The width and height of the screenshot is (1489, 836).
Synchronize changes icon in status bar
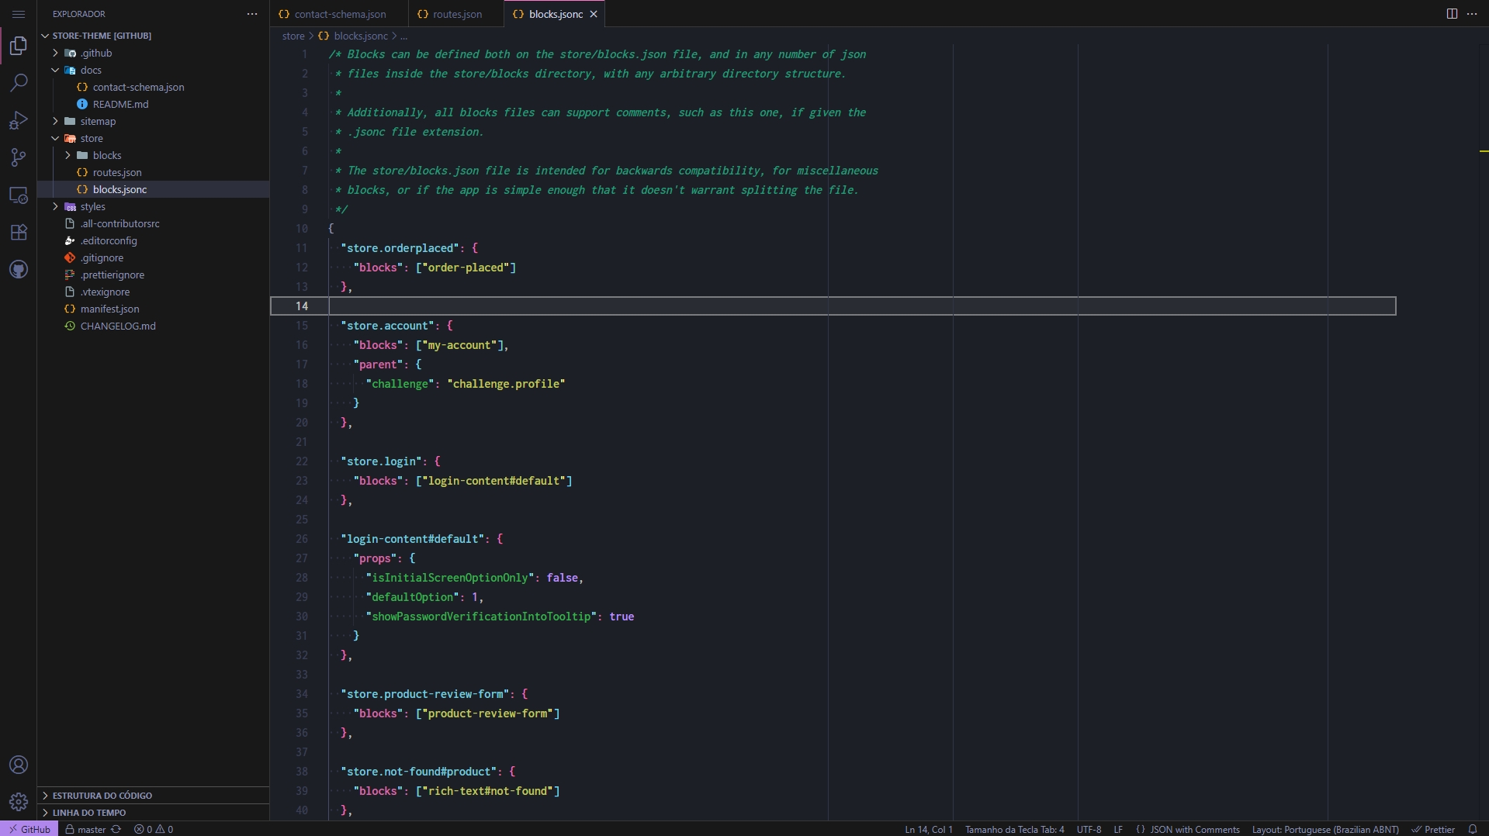coord(116,829)
